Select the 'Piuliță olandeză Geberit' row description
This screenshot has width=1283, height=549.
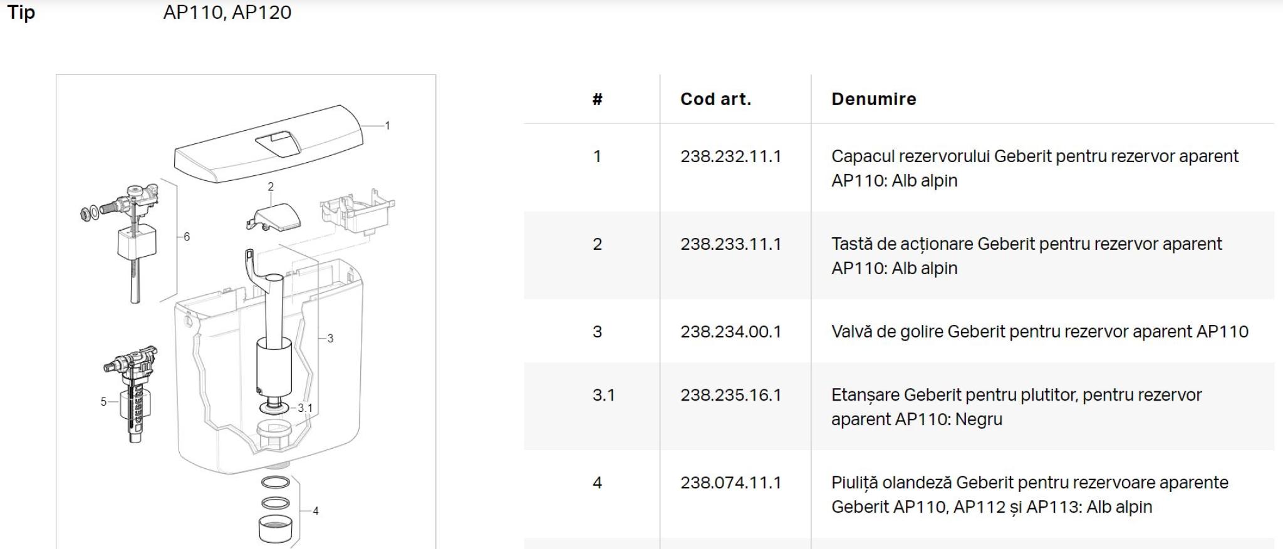(1029, 495)
